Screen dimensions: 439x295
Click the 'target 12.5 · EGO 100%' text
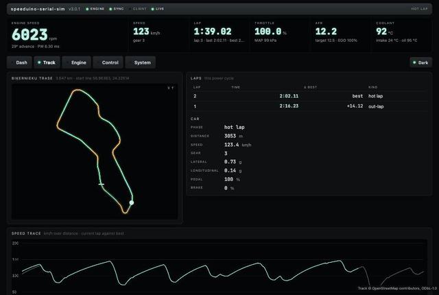[x=336, y=40]
